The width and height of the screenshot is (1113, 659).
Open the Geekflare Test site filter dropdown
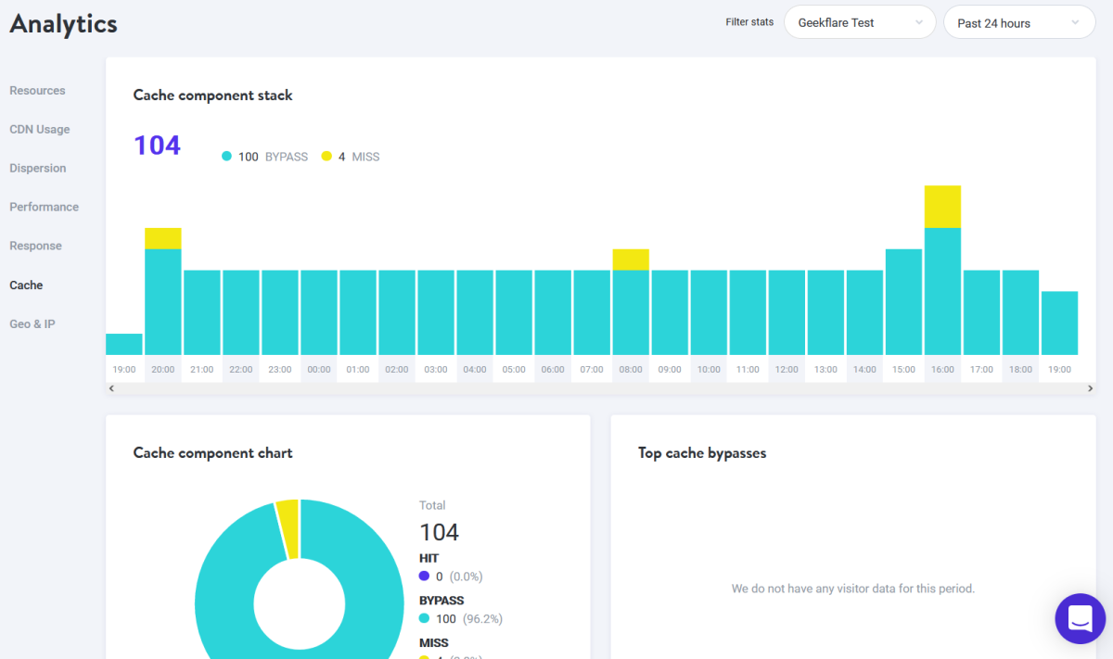859,23
